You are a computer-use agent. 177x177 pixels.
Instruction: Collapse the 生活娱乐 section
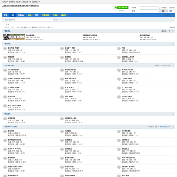tap(173, 44)
